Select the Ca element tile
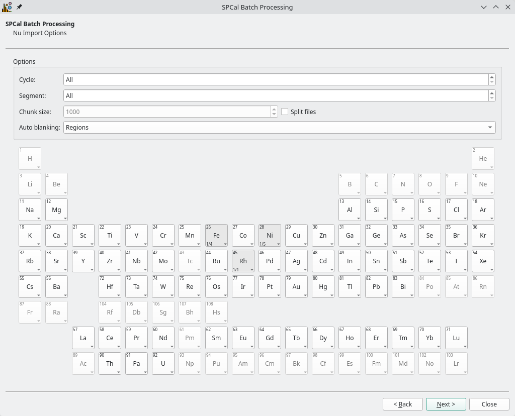 point(56,235)
